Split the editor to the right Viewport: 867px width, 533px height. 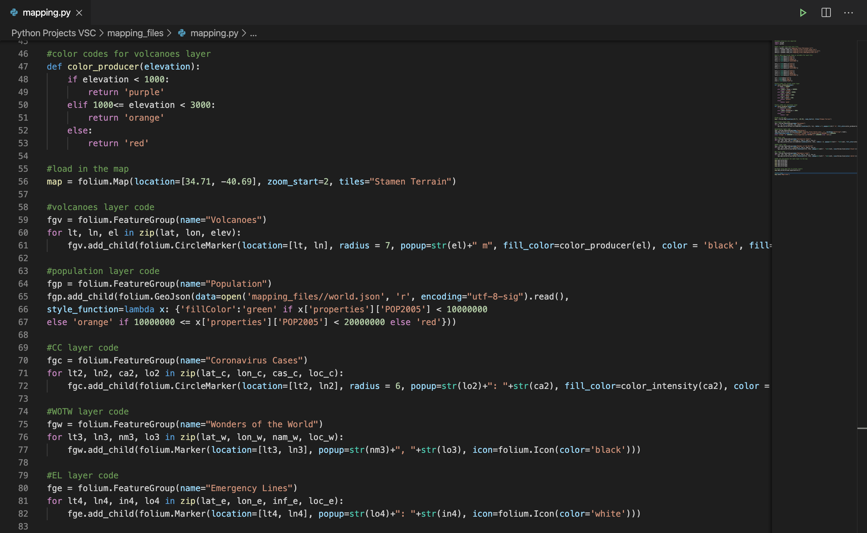[826, 13]
